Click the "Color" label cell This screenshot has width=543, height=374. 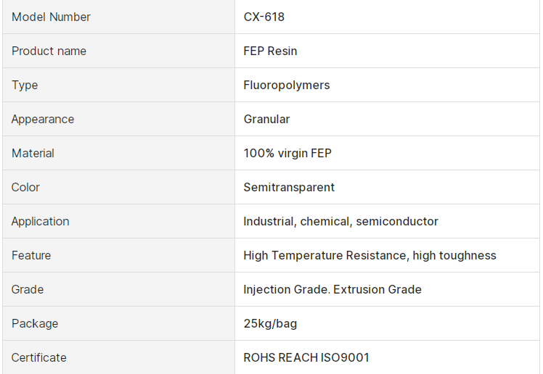(25, 187)
